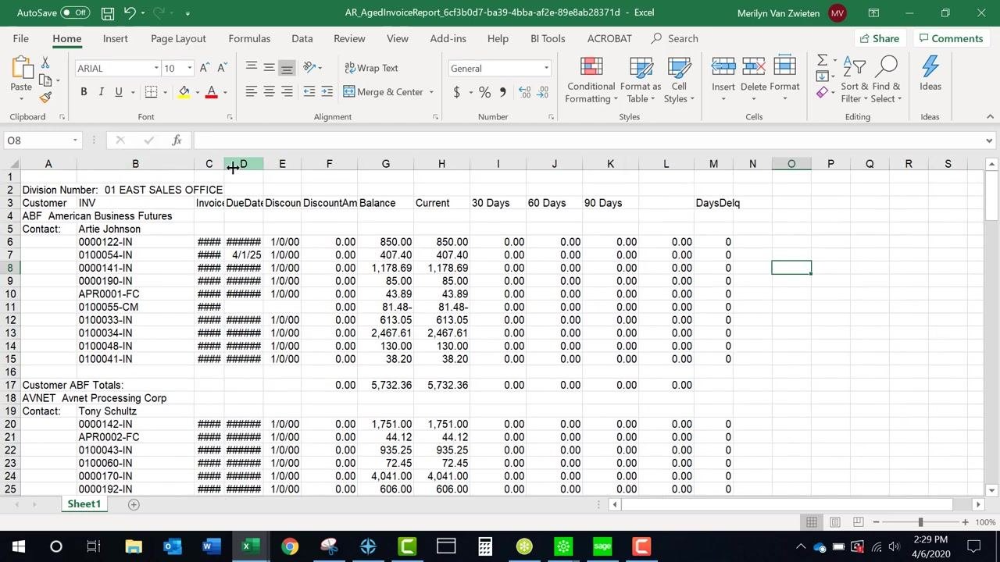Toggle Underline formatting
Screen dimensions: 1000x562
[119, 92]
